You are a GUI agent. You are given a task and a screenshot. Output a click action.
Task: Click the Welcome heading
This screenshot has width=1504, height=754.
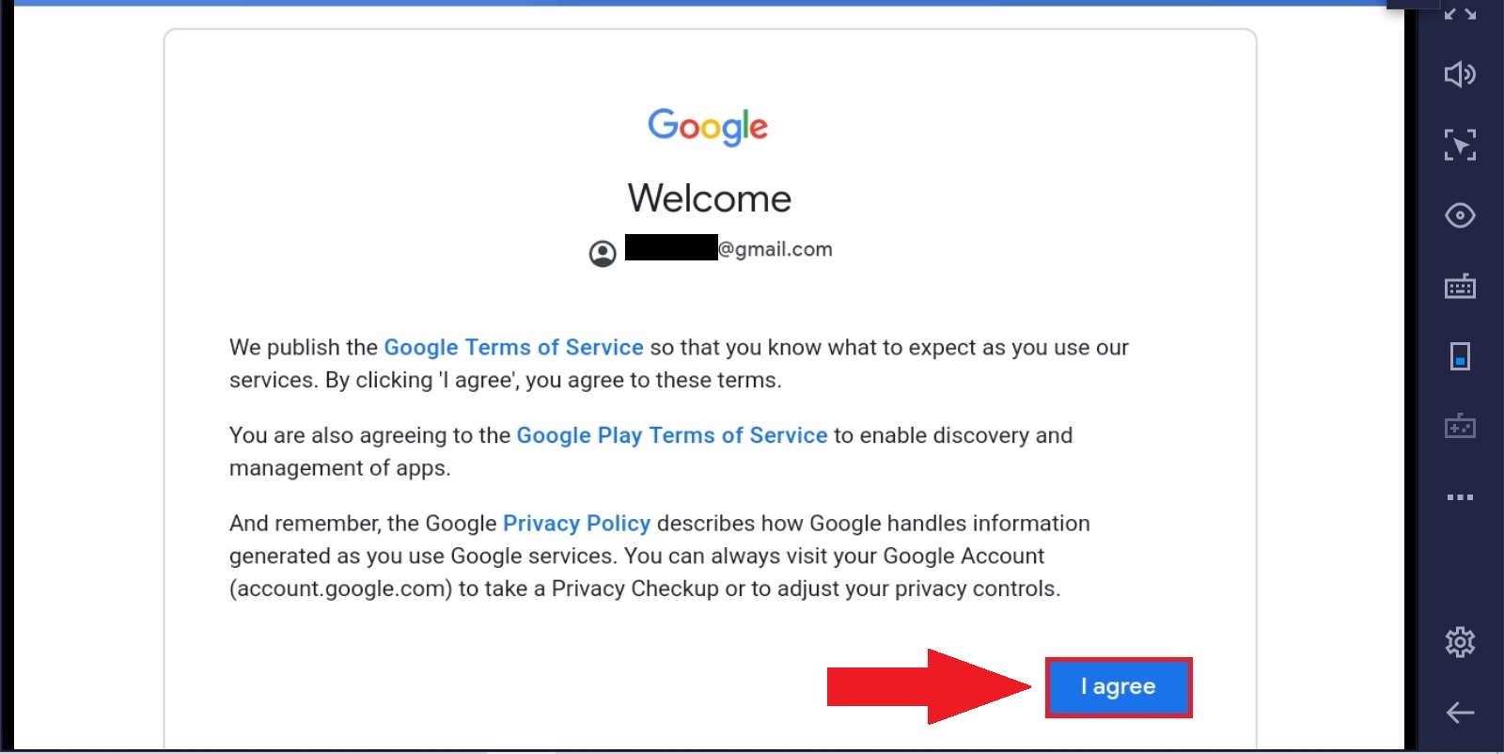(710, 198)
